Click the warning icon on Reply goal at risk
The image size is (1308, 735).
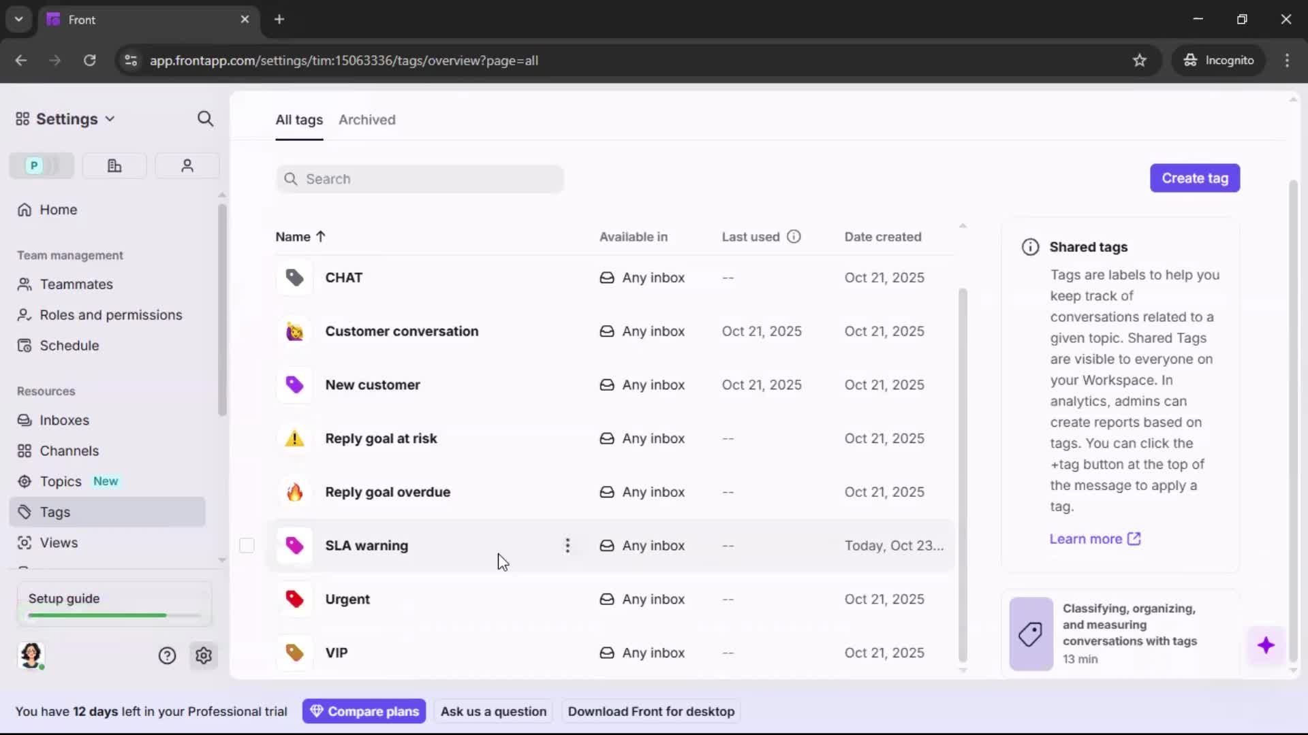[294, 439]
